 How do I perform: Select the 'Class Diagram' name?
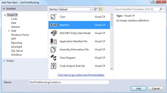point(67,58)
